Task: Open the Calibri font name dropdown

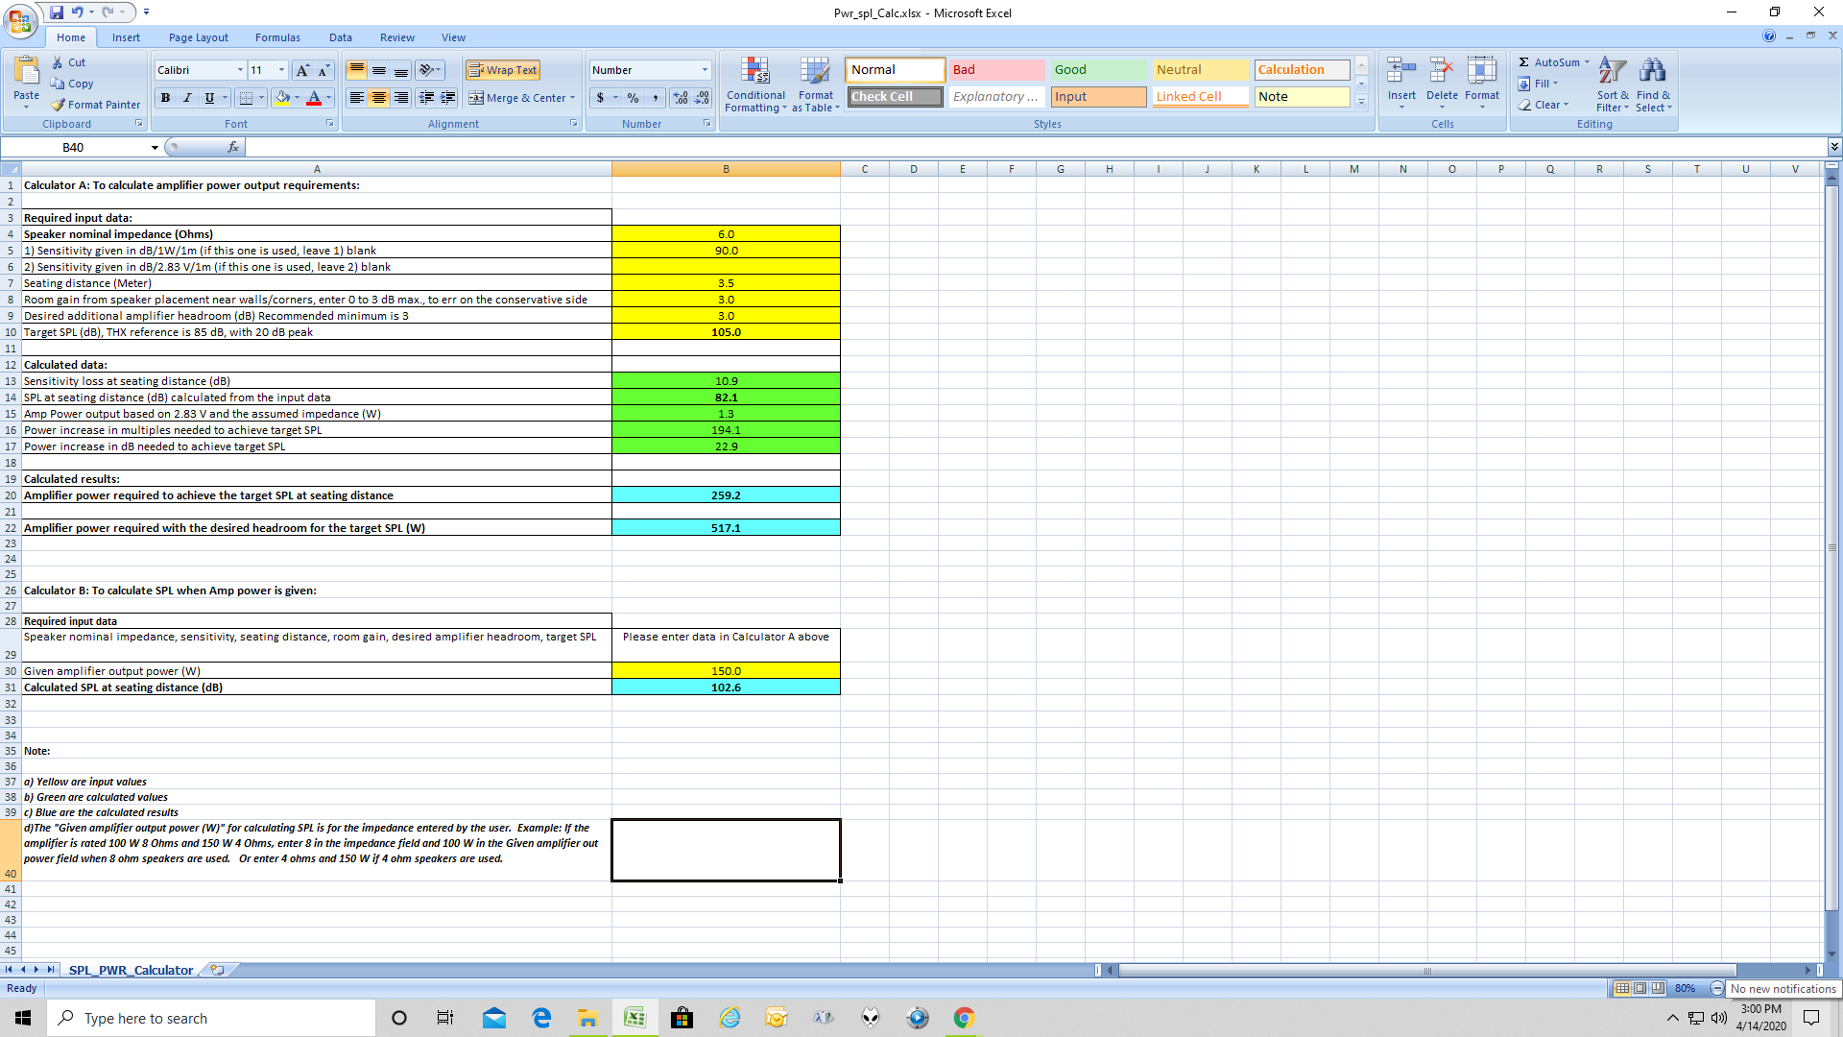Action: (240, 70)
